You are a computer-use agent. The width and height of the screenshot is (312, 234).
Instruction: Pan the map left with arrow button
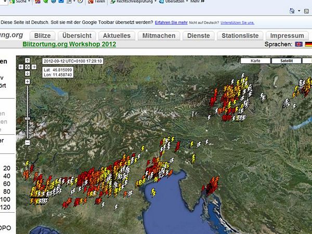(21, 67)
